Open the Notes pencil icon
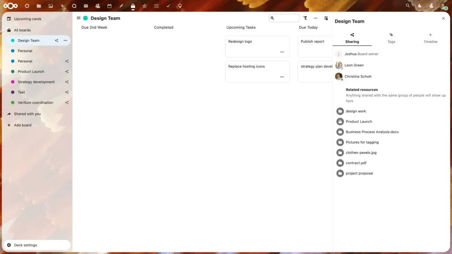This screenshot has height=254, width=452. 121,6
